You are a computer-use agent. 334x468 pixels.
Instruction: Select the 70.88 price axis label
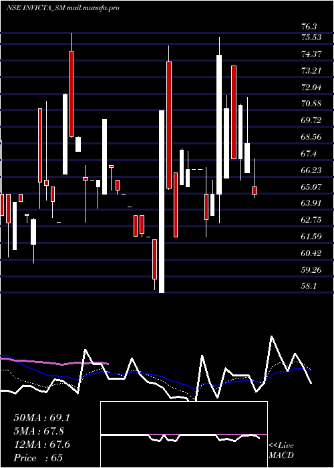pyautogui.click(x=311, y=104)
